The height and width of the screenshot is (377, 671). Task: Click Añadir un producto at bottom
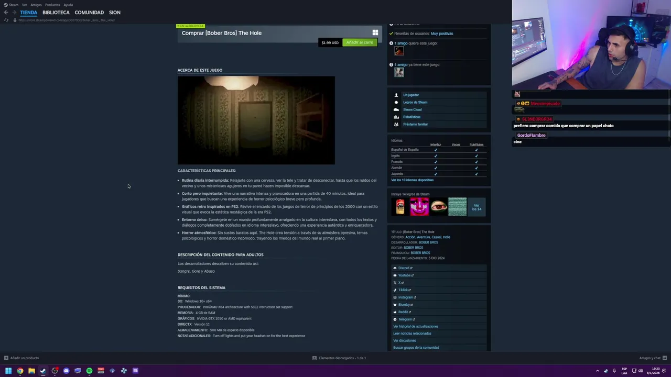[x=21, y=358]
